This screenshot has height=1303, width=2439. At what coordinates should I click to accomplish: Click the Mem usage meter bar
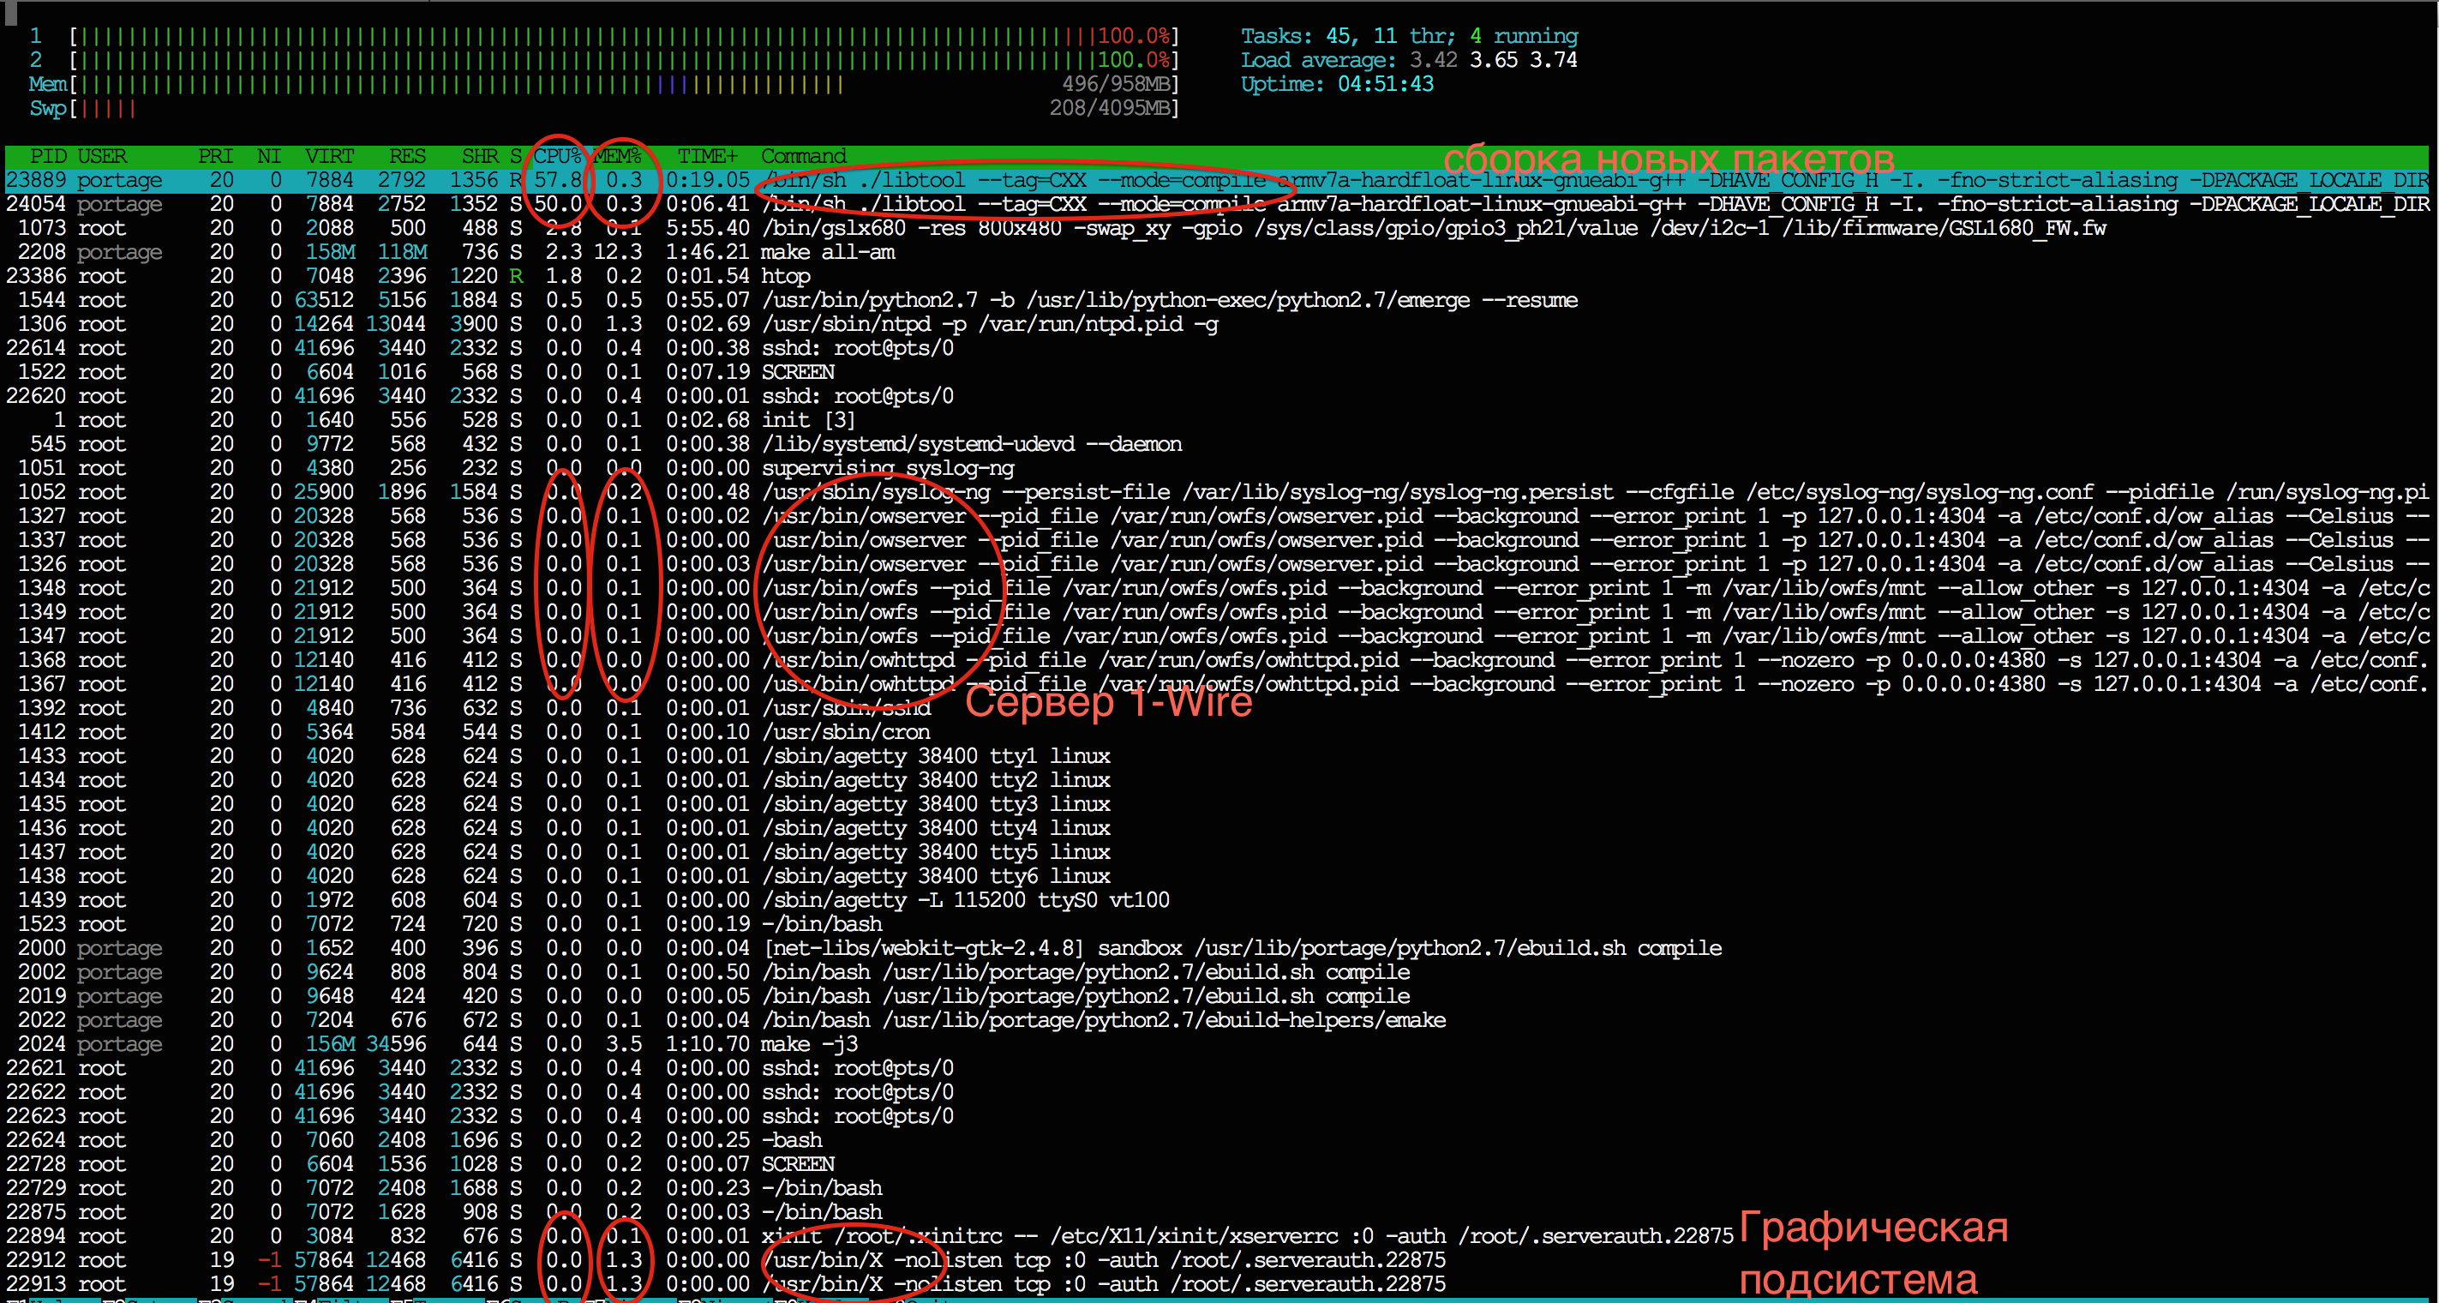(625, 84)
